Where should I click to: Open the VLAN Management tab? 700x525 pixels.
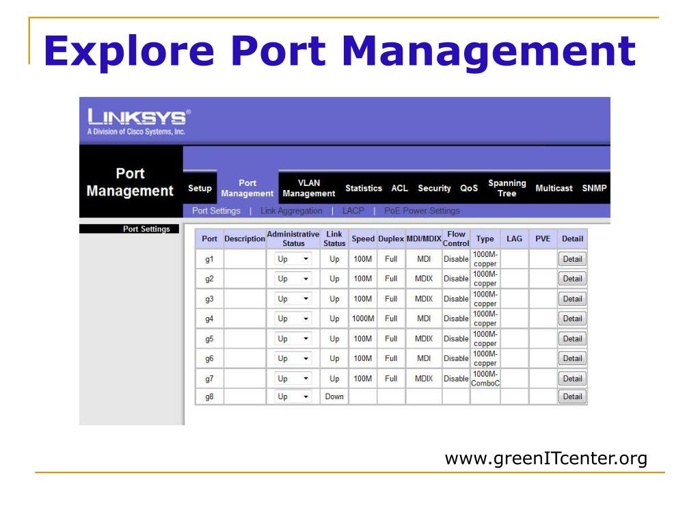(309, 188)
